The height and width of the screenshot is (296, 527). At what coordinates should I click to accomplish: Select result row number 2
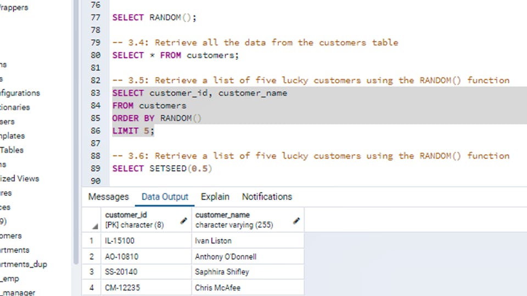[x=92, y=257]
